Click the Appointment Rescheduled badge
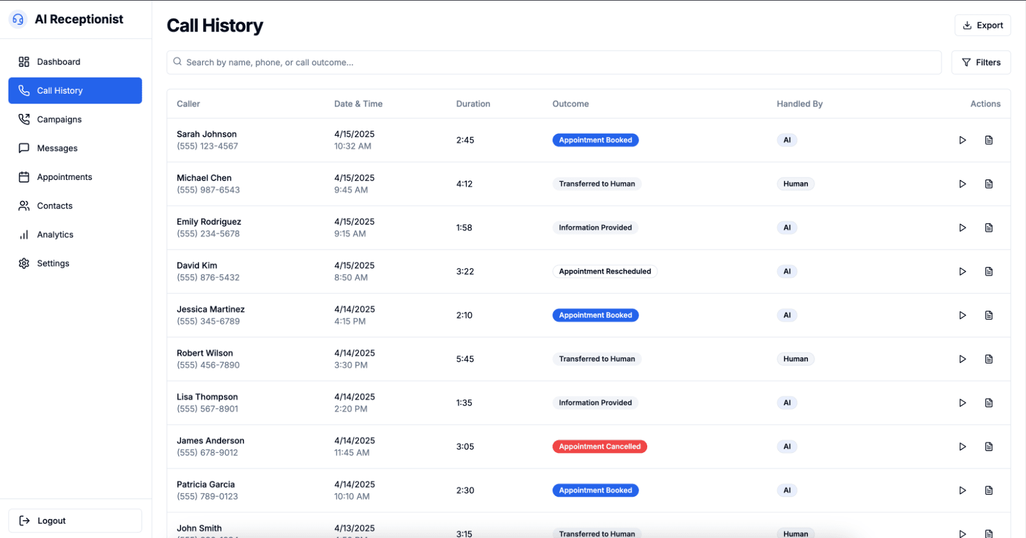 coord(605,272)
